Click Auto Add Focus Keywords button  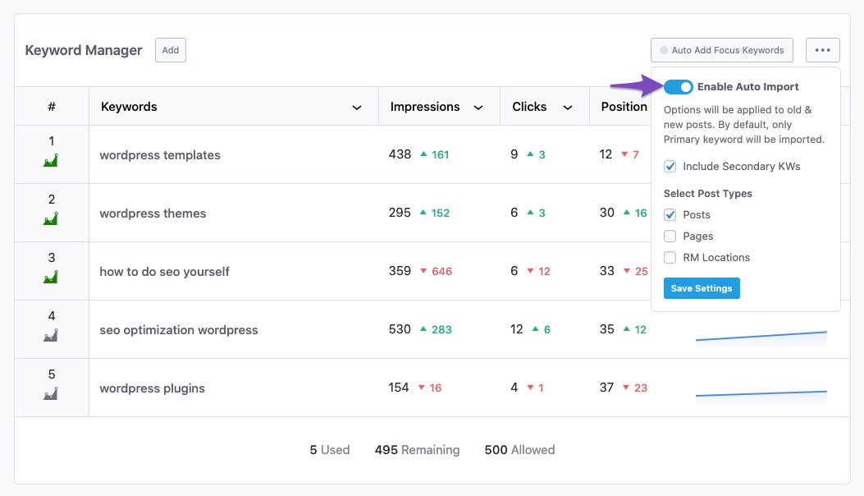coord(722,50)
